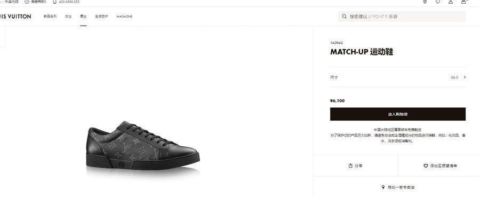Click the share icon next to 分享
The width and height of the screenshot is (480, 198).
[x=350, y=165]
